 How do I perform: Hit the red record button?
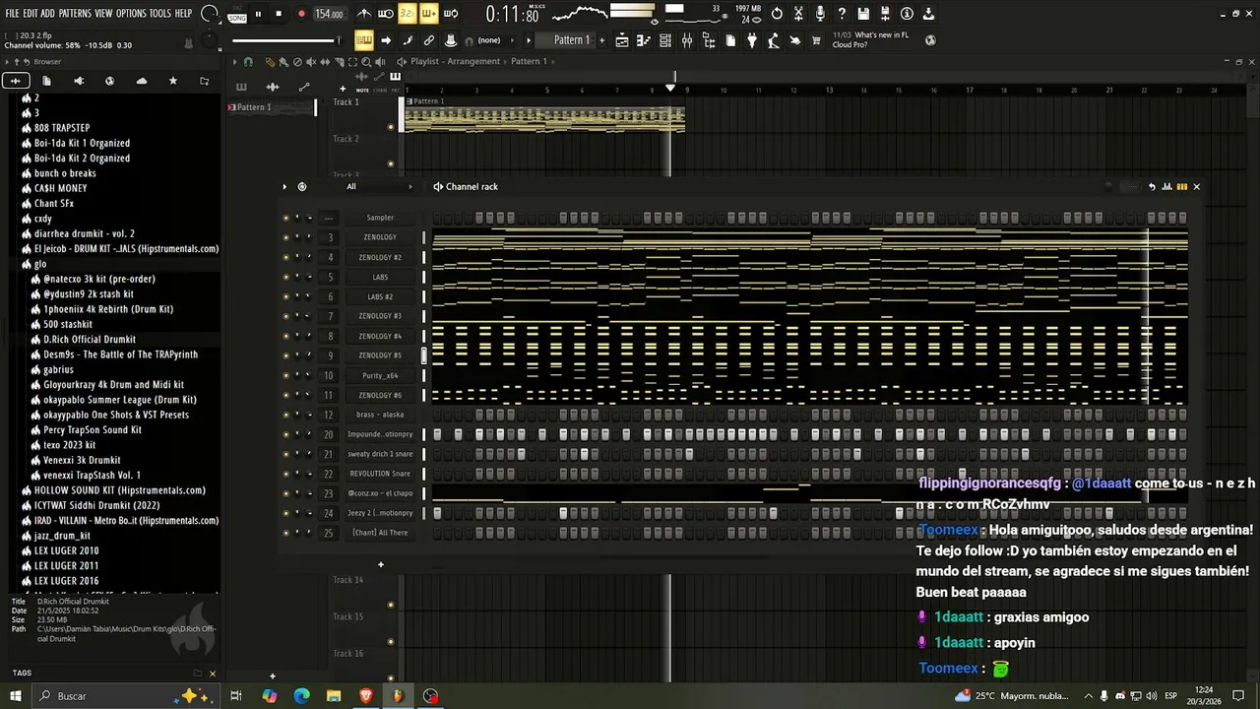click(301, 14)
